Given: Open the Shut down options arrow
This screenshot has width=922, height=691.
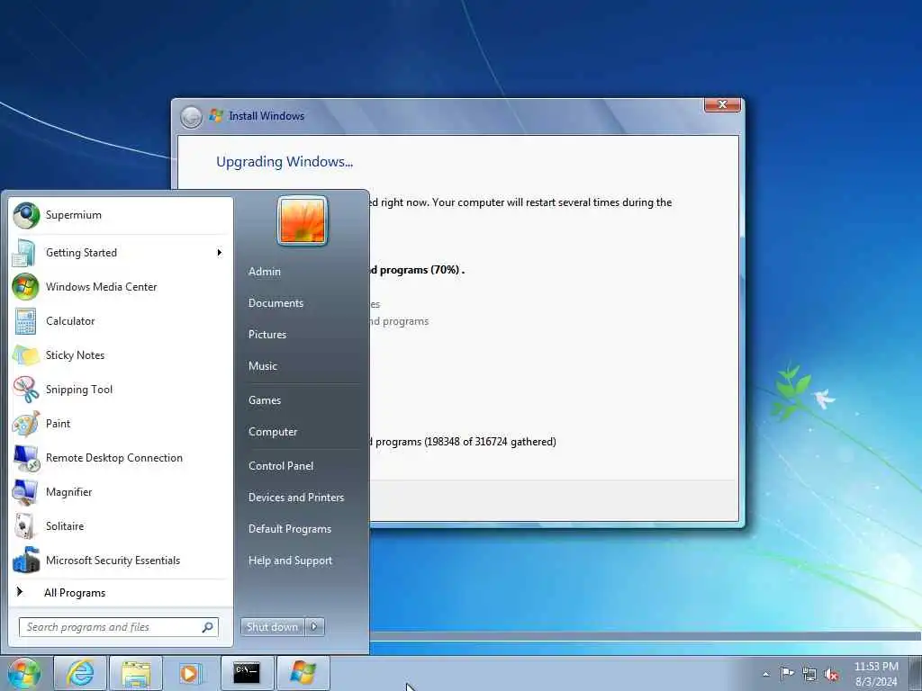Looking at the screenshot, I should point(314,627).
